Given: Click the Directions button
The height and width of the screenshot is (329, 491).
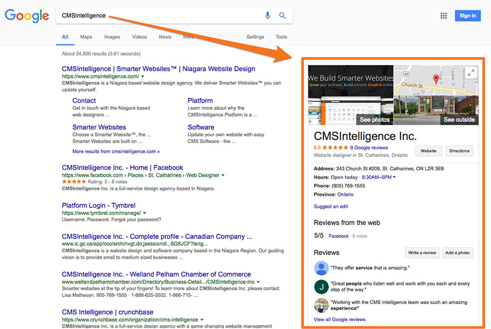Looking at the screenshot, I should point(460,151).
